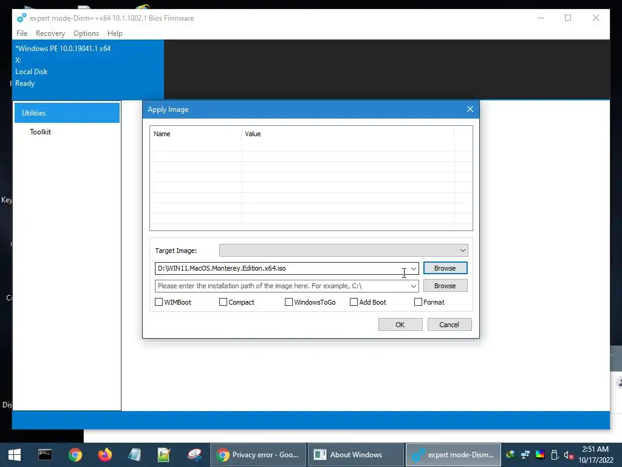Select Toolkit in the sidebar
The height and width of the screenshot is (467, 622).
[x=41, y=132]
